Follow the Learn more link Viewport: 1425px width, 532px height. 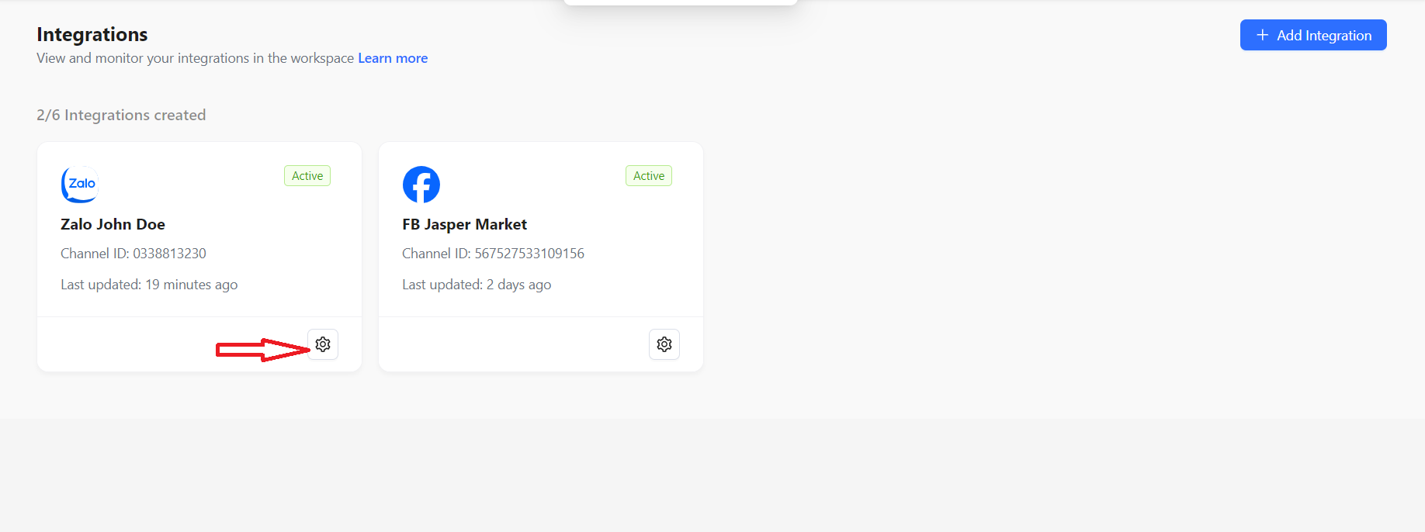click(x=393, y=58)
